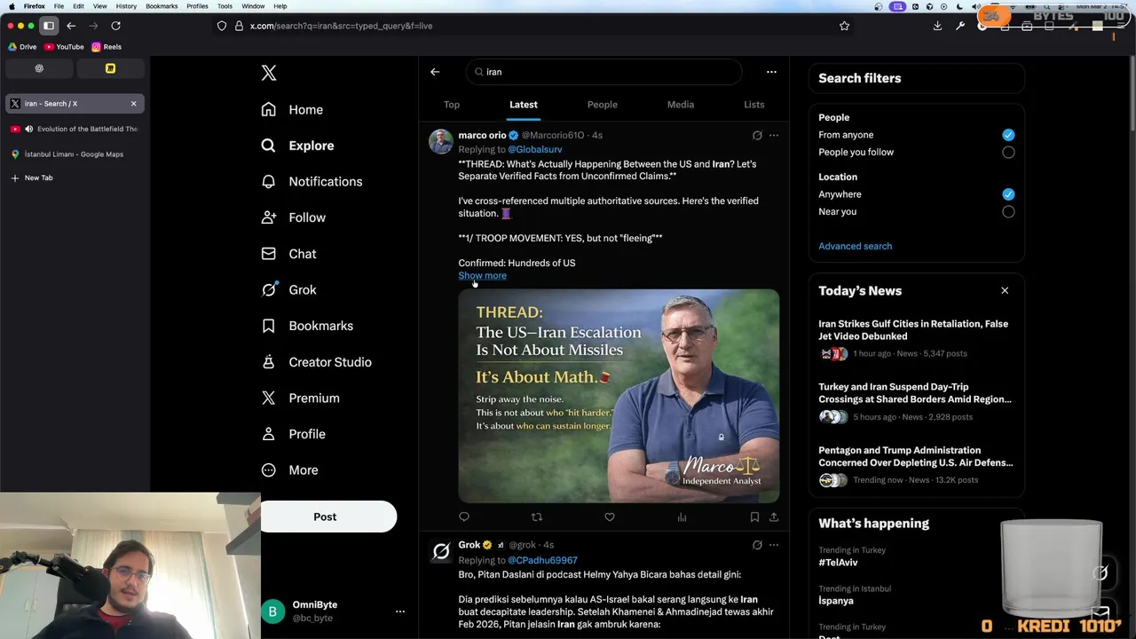Toggle Firefox sidebar button
1136x639 pixels.
(49, 26)
